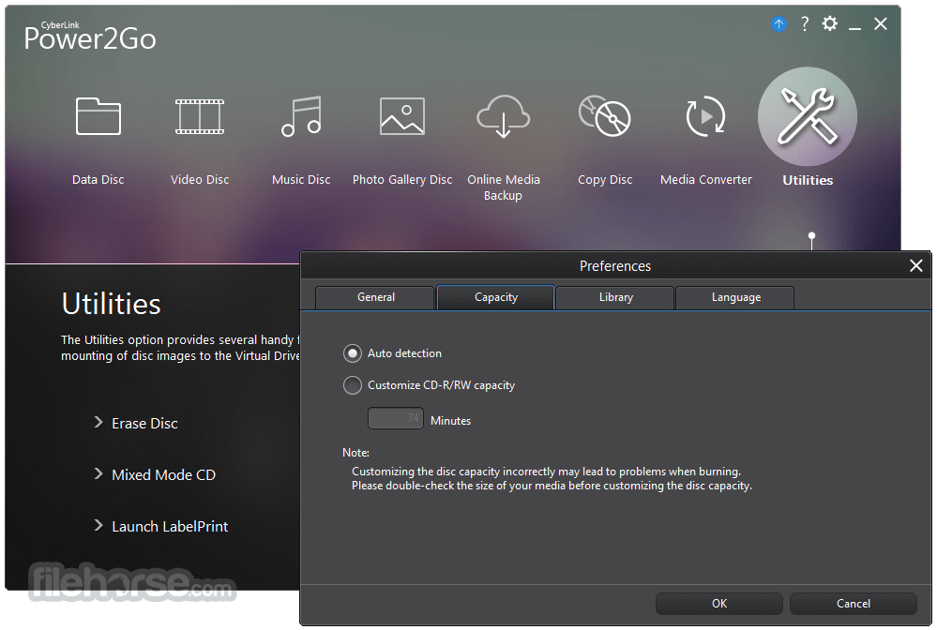Viewport: 937px width, 630px height.
Task: Click the Photo Gallery Disc label
Action: (x=402, y=180)
